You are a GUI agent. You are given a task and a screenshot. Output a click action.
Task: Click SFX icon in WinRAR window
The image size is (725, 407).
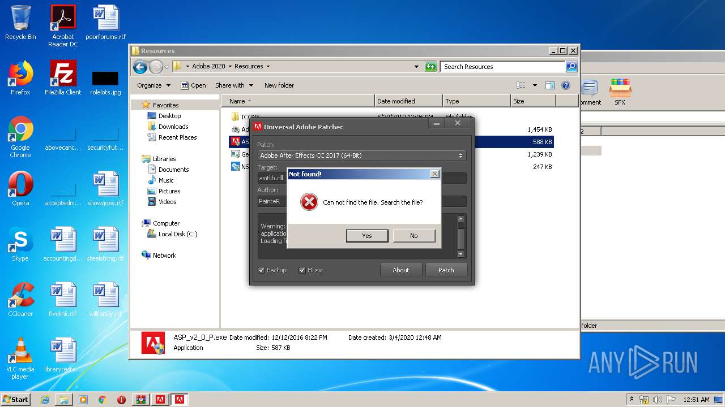(x=620, y=92)
